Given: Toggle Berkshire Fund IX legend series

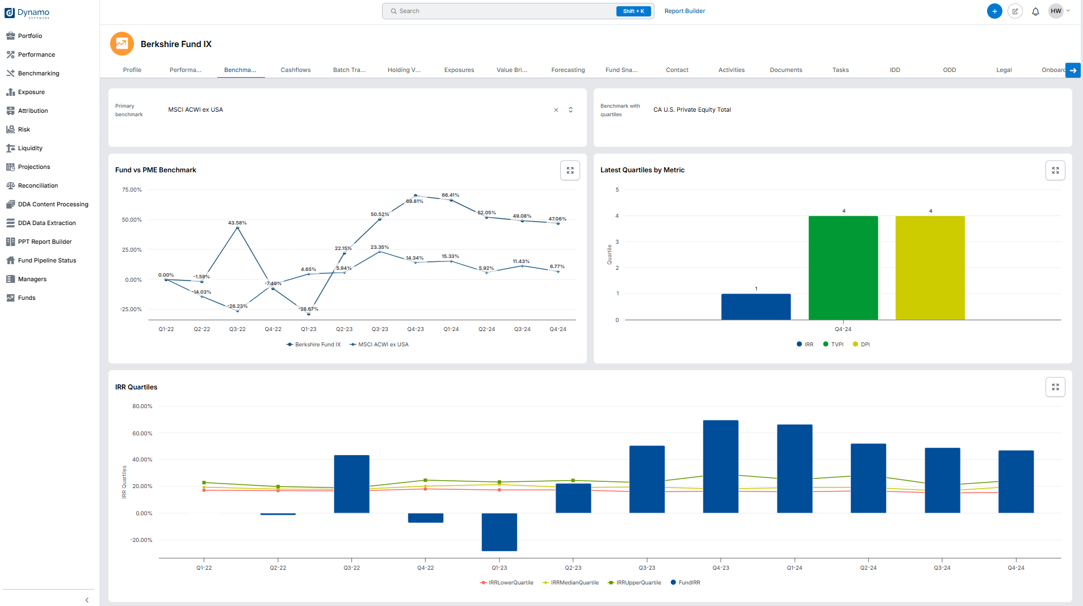Looking at the screenshot, I should (314, 345).
